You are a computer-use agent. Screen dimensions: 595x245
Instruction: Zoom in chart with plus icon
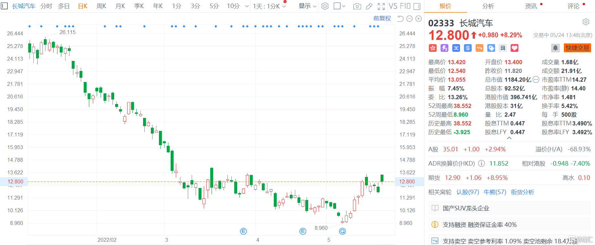click(x=419, y=19)
